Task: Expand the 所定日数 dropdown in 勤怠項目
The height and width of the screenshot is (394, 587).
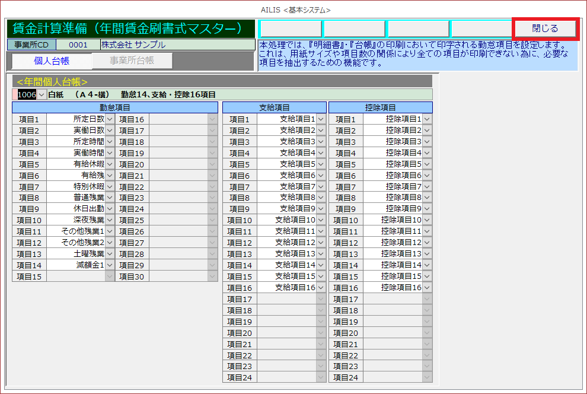Action: (110, 119)
